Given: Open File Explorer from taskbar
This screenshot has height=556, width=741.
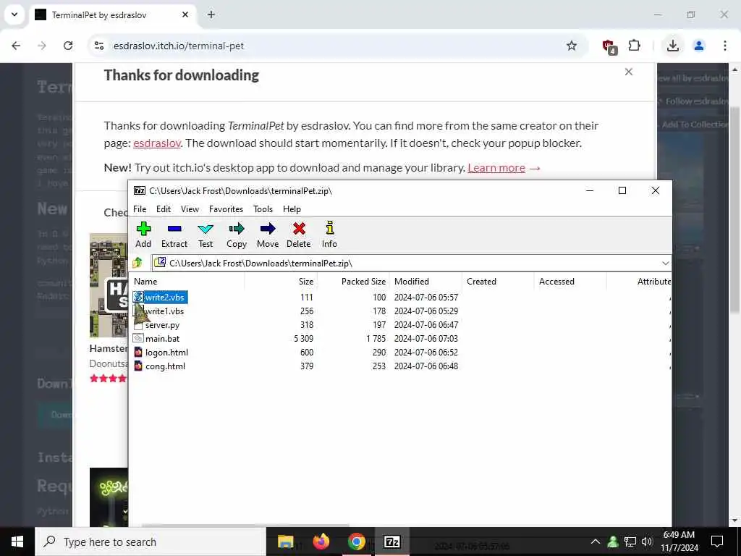Looking at the screenshot, I should 285,542.
